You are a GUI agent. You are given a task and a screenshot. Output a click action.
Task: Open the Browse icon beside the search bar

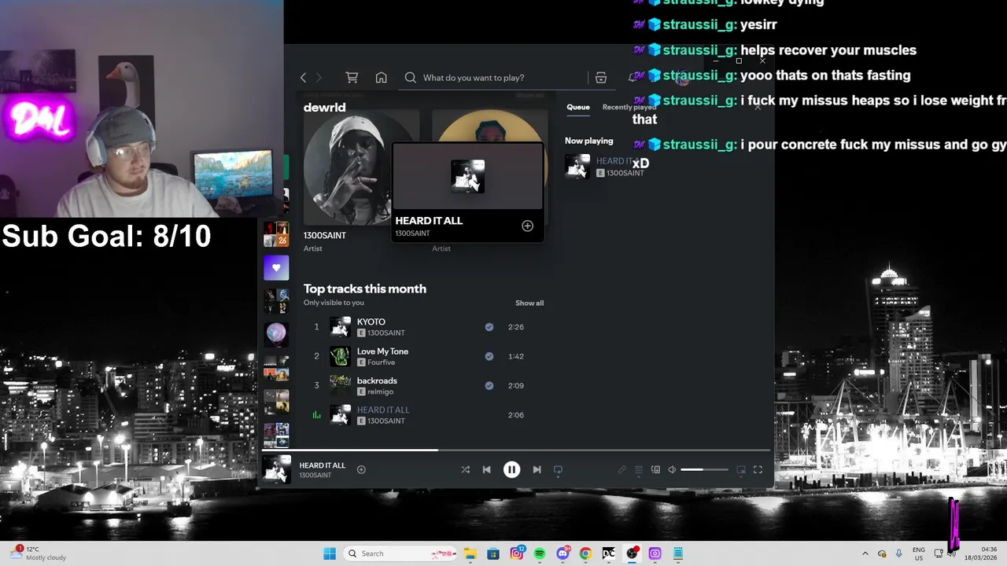600,77
